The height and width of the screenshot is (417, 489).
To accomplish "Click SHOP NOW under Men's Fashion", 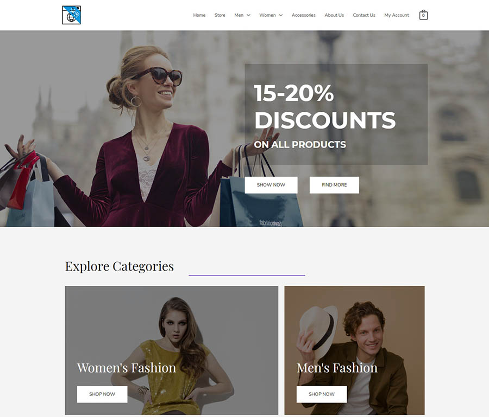I will coord(322,394).
